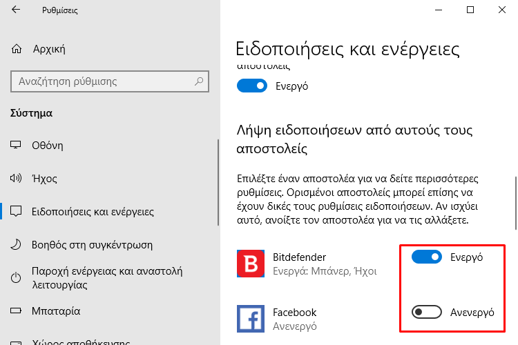The image size is (518, 345).
Task: Open Οθόνη settings page
Action: click(x=109, y=146)
